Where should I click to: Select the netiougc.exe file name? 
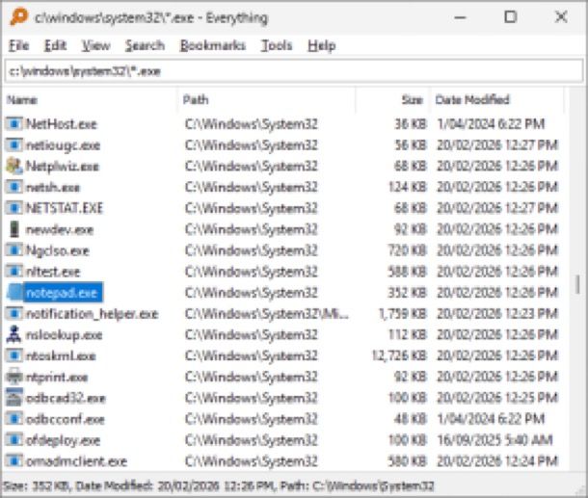click(x=63, y=145)
